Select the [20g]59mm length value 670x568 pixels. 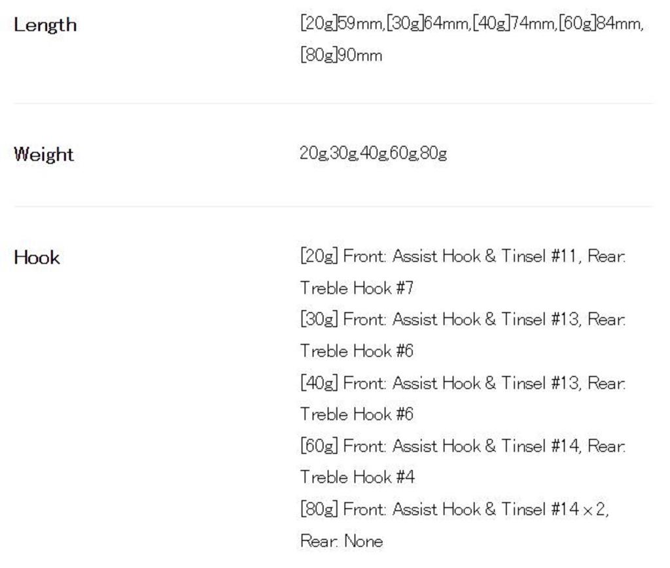coord(342,24)
